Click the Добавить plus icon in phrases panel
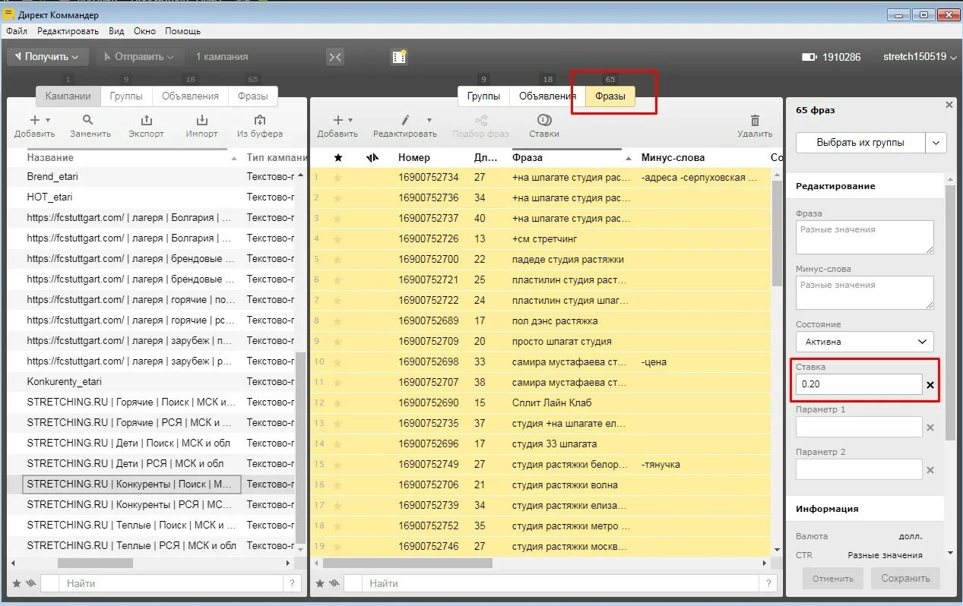The image size is (963, 606). pyautogui.click(x=338, y=120)
